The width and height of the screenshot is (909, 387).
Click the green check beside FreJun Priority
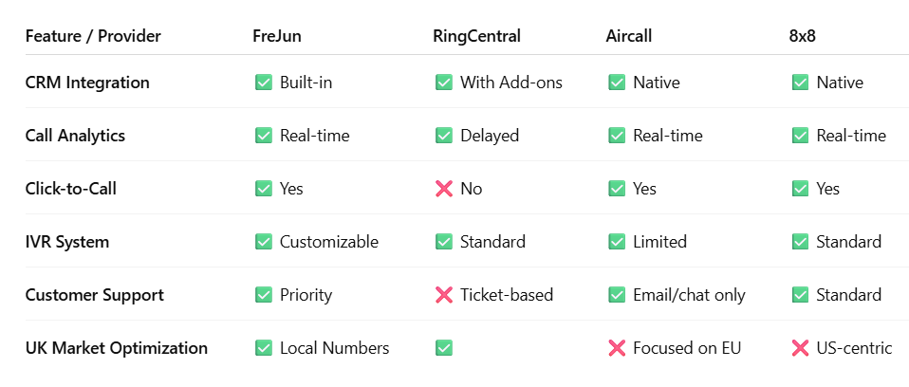coord(264,295)
